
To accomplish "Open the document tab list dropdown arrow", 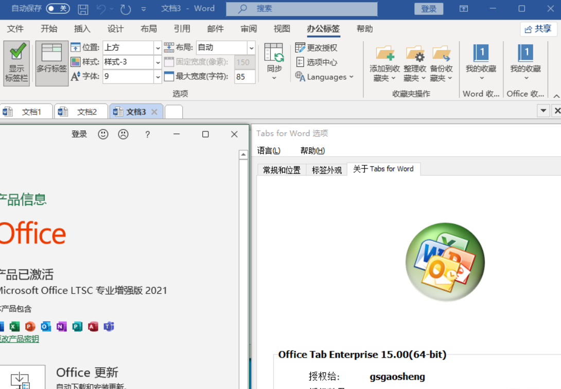I will click(x=543, y=111).
